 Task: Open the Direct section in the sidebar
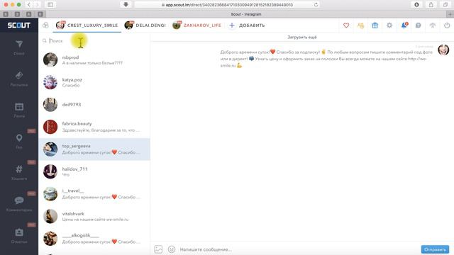(19, 47)
